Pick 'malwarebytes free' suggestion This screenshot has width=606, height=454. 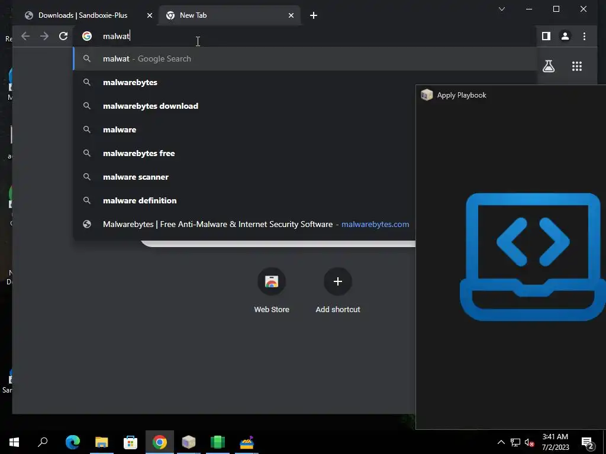pos(244,153)
